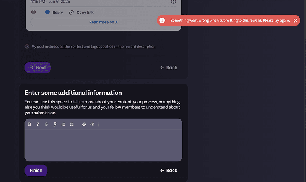The height and width of the screenshot is (182, 306).
Task: Insert a bulleted list
Action: [72, 124]
